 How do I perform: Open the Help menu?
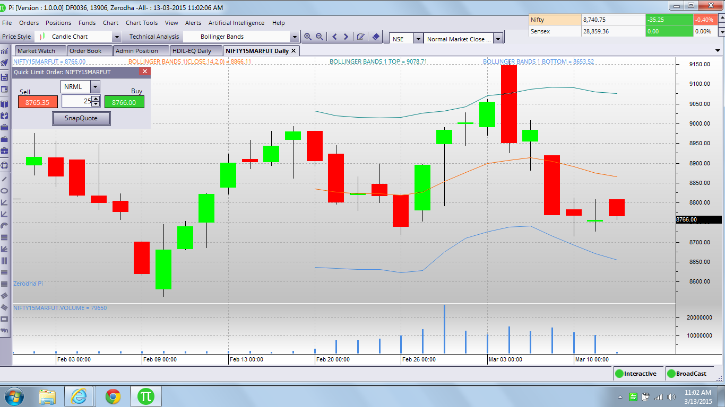click(x=279, y=23)
